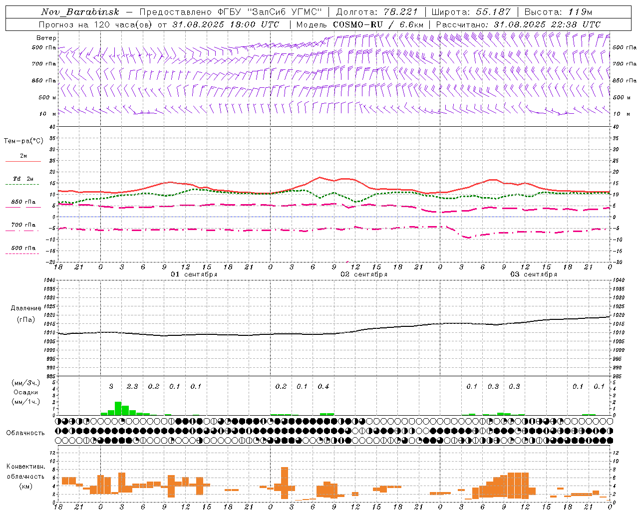
Task: Select the model name COSMO-RU / 6.6км
Action: (378, 24)
